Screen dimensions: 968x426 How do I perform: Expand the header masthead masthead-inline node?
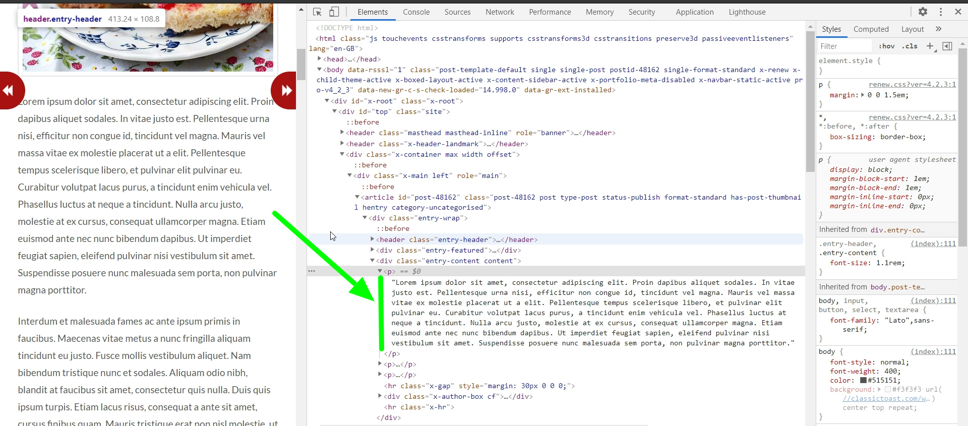pos(342,133)
